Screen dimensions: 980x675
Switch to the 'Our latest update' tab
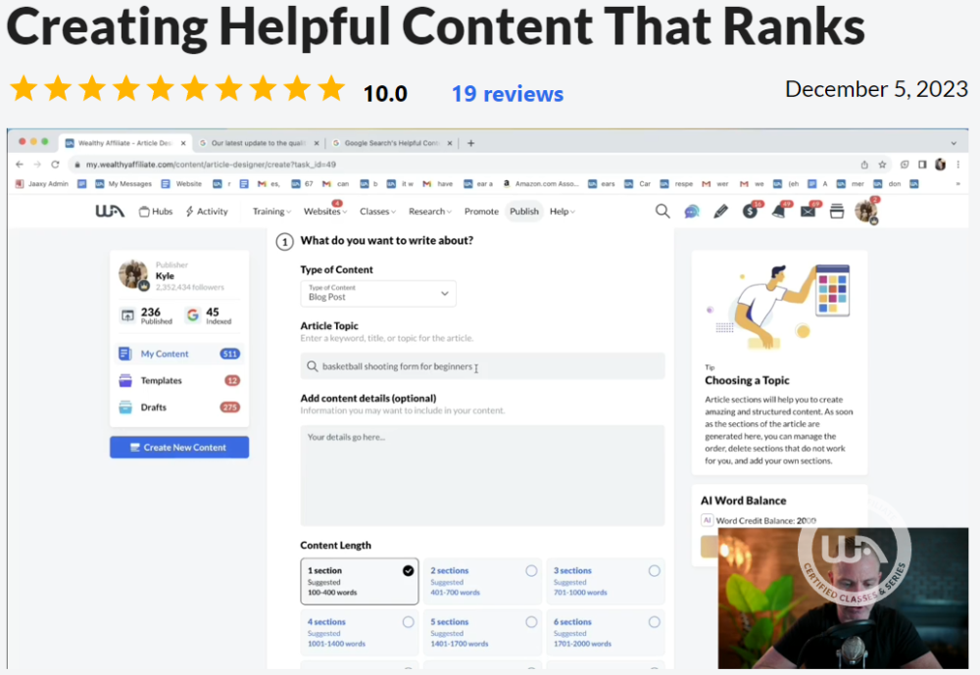258,143
